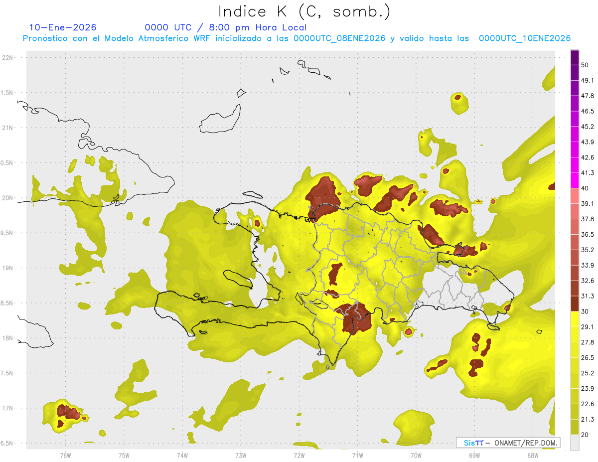The width and height of the screenshot is (598, 462).
Task: Click the '50' colorbar value label
Action: tap(585, 65)
